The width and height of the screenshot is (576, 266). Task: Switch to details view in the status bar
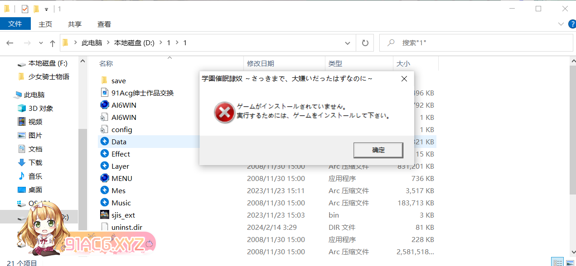tap(557, 262)
